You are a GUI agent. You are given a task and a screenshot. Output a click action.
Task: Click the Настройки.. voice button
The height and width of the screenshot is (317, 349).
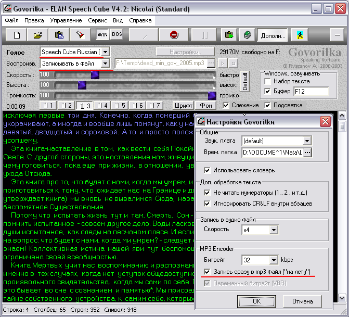185,52
